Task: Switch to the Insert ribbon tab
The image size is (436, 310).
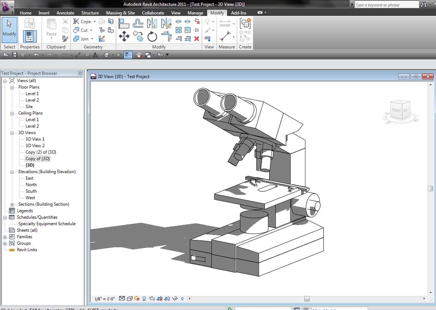Action: coord(44,13)
